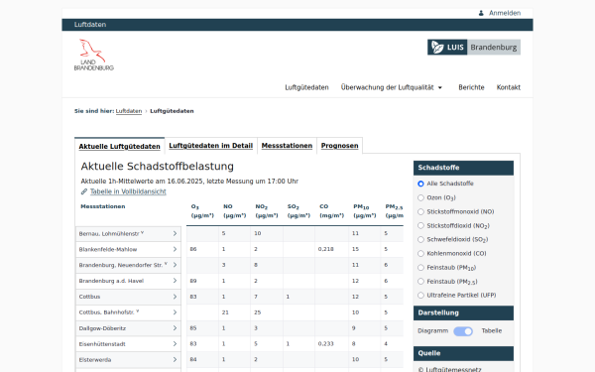
Task: Open Kontakt navigation item
Action: [x=509, y=87]
